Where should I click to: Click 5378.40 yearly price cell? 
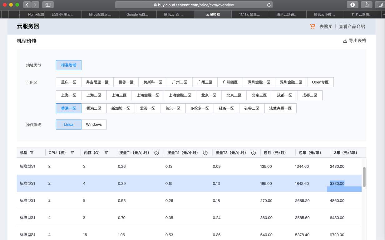(302, 235)
